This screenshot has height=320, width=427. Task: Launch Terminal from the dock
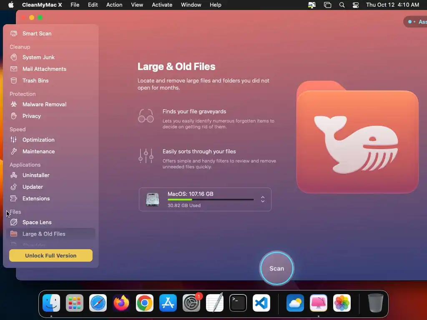(238, 303)
